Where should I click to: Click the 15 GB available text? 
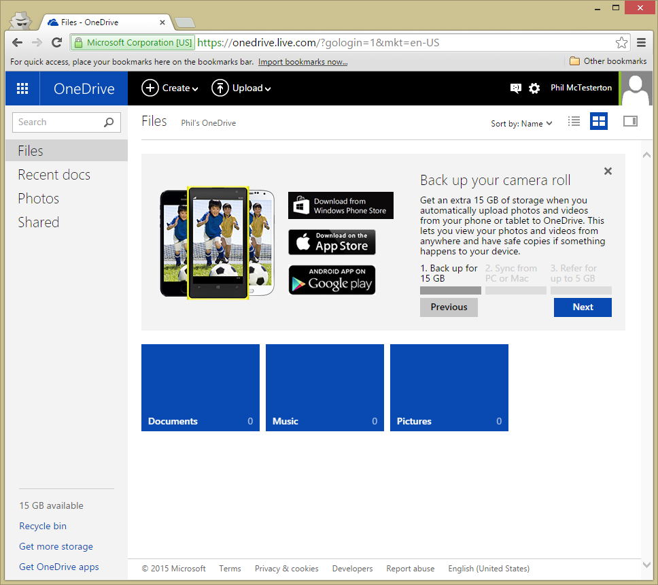coord(51,505)
